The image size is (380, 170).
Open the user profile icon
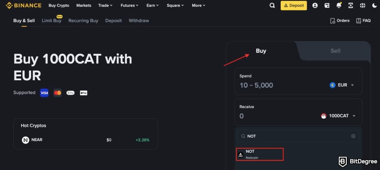[x=315, y=5]
